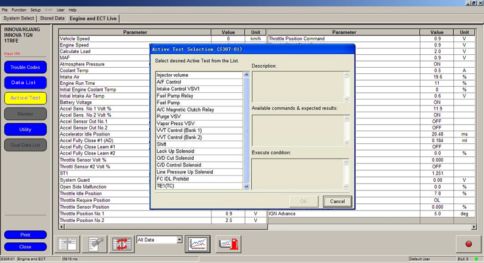Select Intake Control VSV1 test
The height and width of the screenshot is (263, 484).
click(x=199, y=89)
